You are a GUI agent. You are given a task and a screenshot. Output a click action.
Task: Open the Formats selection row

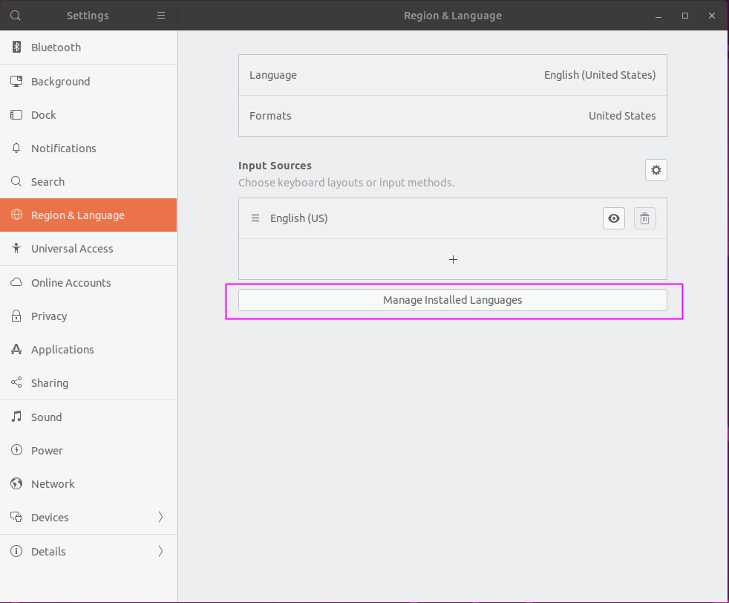[x=453, y=116]
